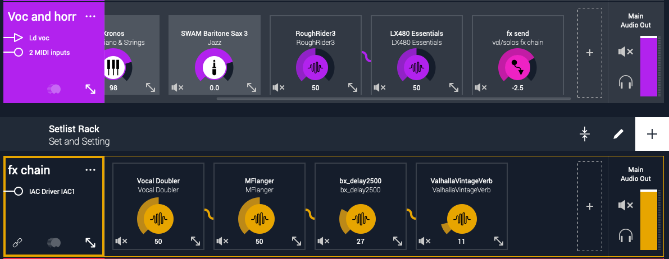
Task: Expand the RoughRider3 plugin card
Action: [x=353, y=87]
